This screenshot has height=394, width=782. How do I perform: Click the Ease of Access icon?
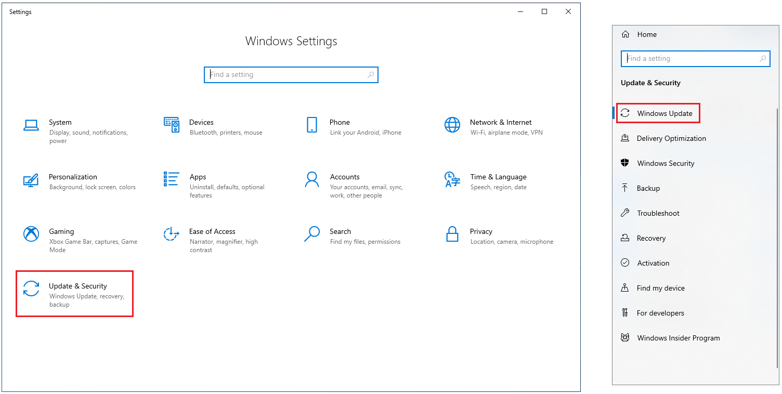point(172,234)
